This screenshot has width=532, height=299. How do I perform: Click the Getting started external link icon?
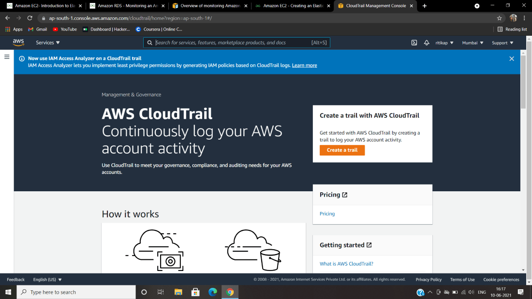pyautogui.click(x=369, y=245)
